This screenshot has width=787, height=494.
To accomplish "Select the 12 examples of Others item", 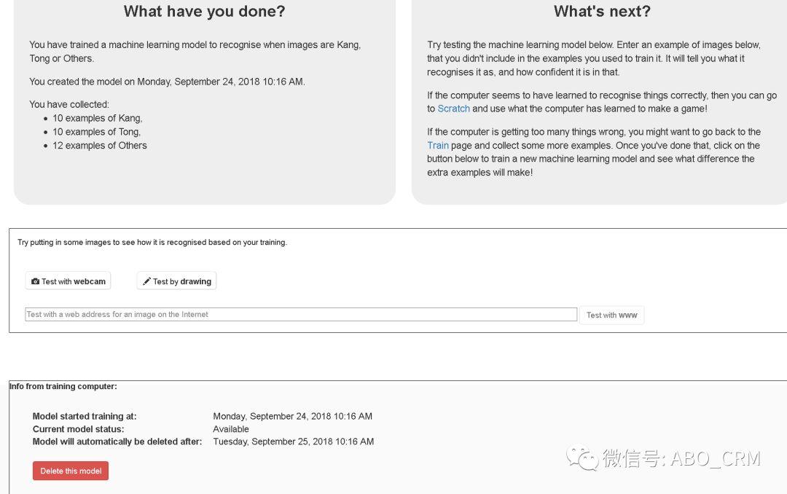I will tap(99, 145).
